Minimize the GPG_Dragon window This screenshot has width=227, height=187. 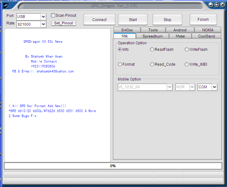[211, 5]
